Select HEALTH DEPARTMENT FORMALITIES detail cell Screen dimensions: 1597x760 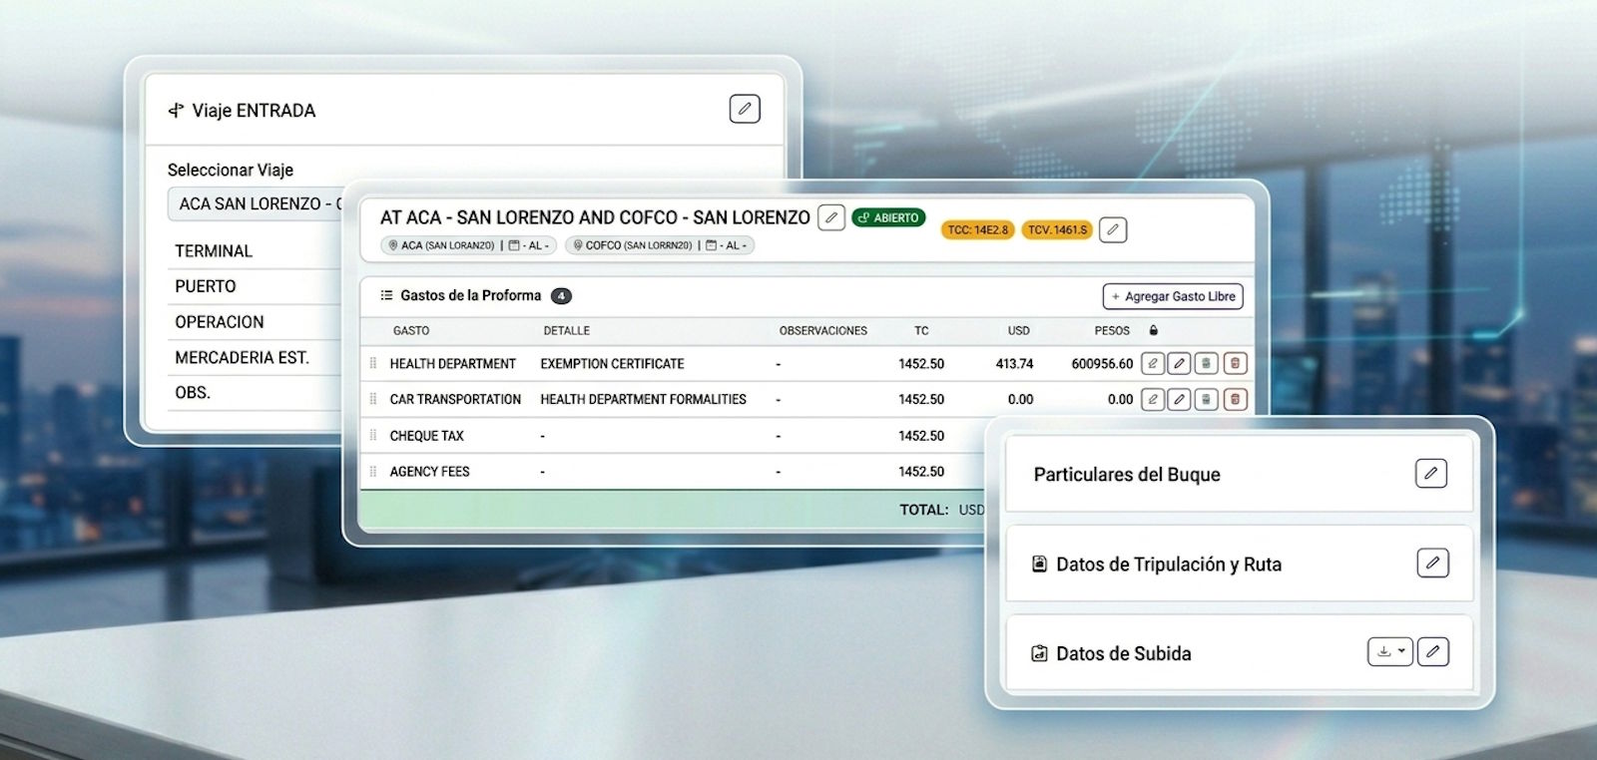tap(643, 399)
